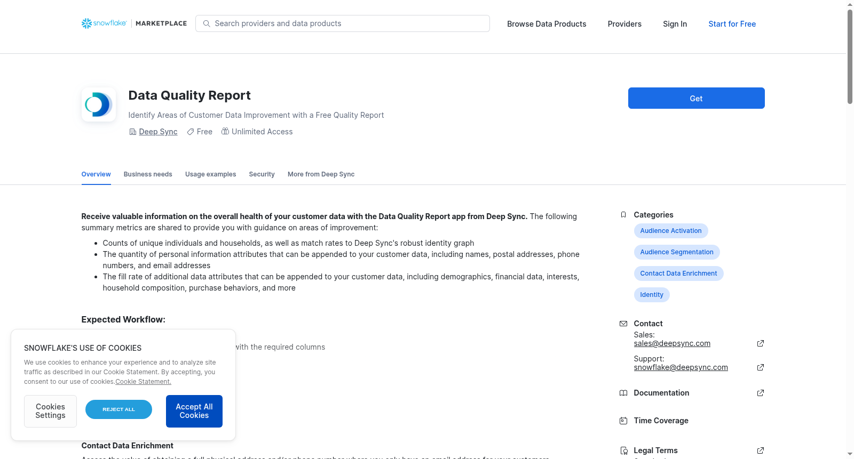This screenshot has height=459, width=854.
Task: Click the Time Coverage calendar icon
Action: click(x=623, y=421)
